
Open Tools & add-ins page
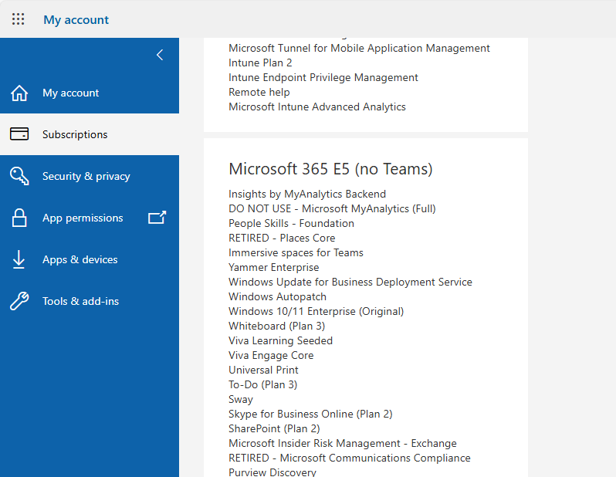tap(90, 301)
